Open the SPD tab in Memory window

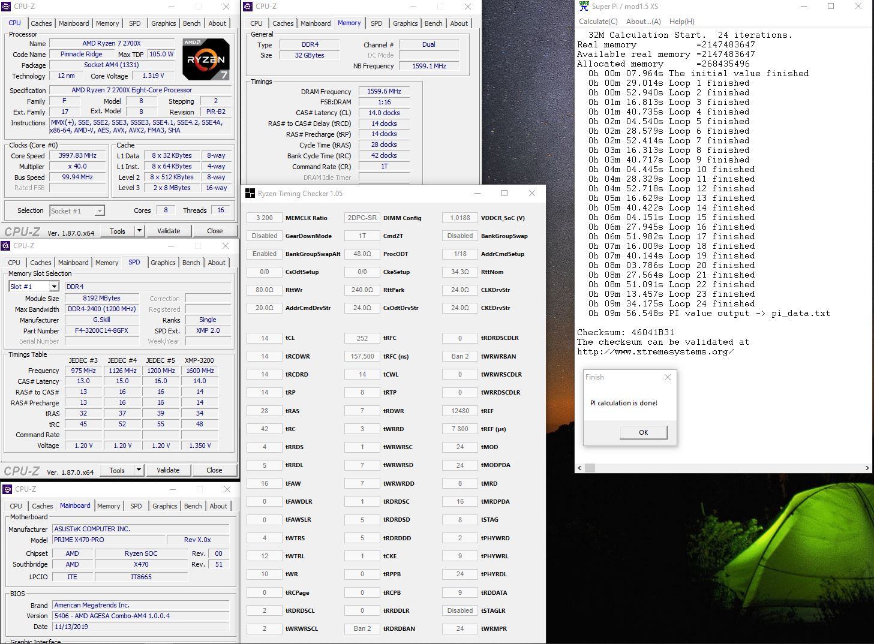click(x=376, y=23)
